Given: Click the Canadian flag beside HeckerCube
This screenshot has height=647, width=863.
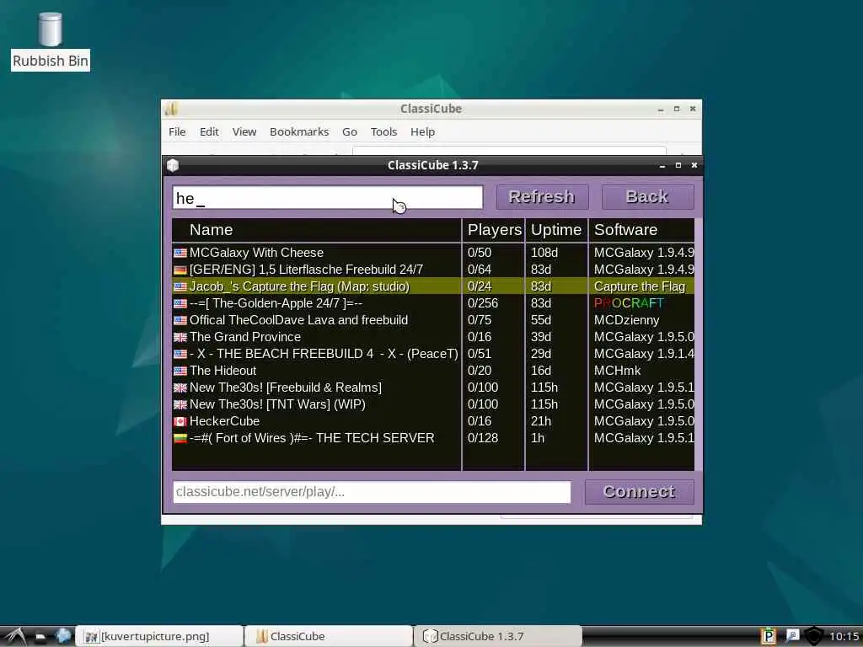Looking at the screenshot, I should click(180, 422).
